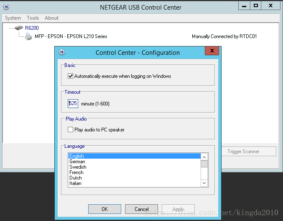283x221 pixels.
Task: Minimize the NETGEAR USB Control Center window
Action: click(244, 6)
